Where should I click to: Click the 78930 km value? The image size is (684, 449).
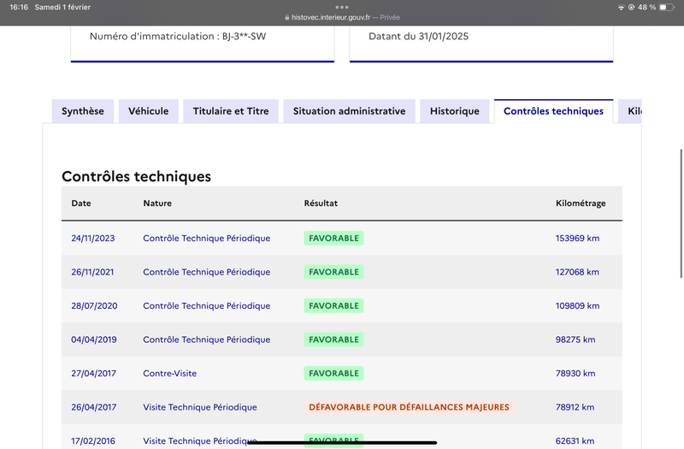575,374
